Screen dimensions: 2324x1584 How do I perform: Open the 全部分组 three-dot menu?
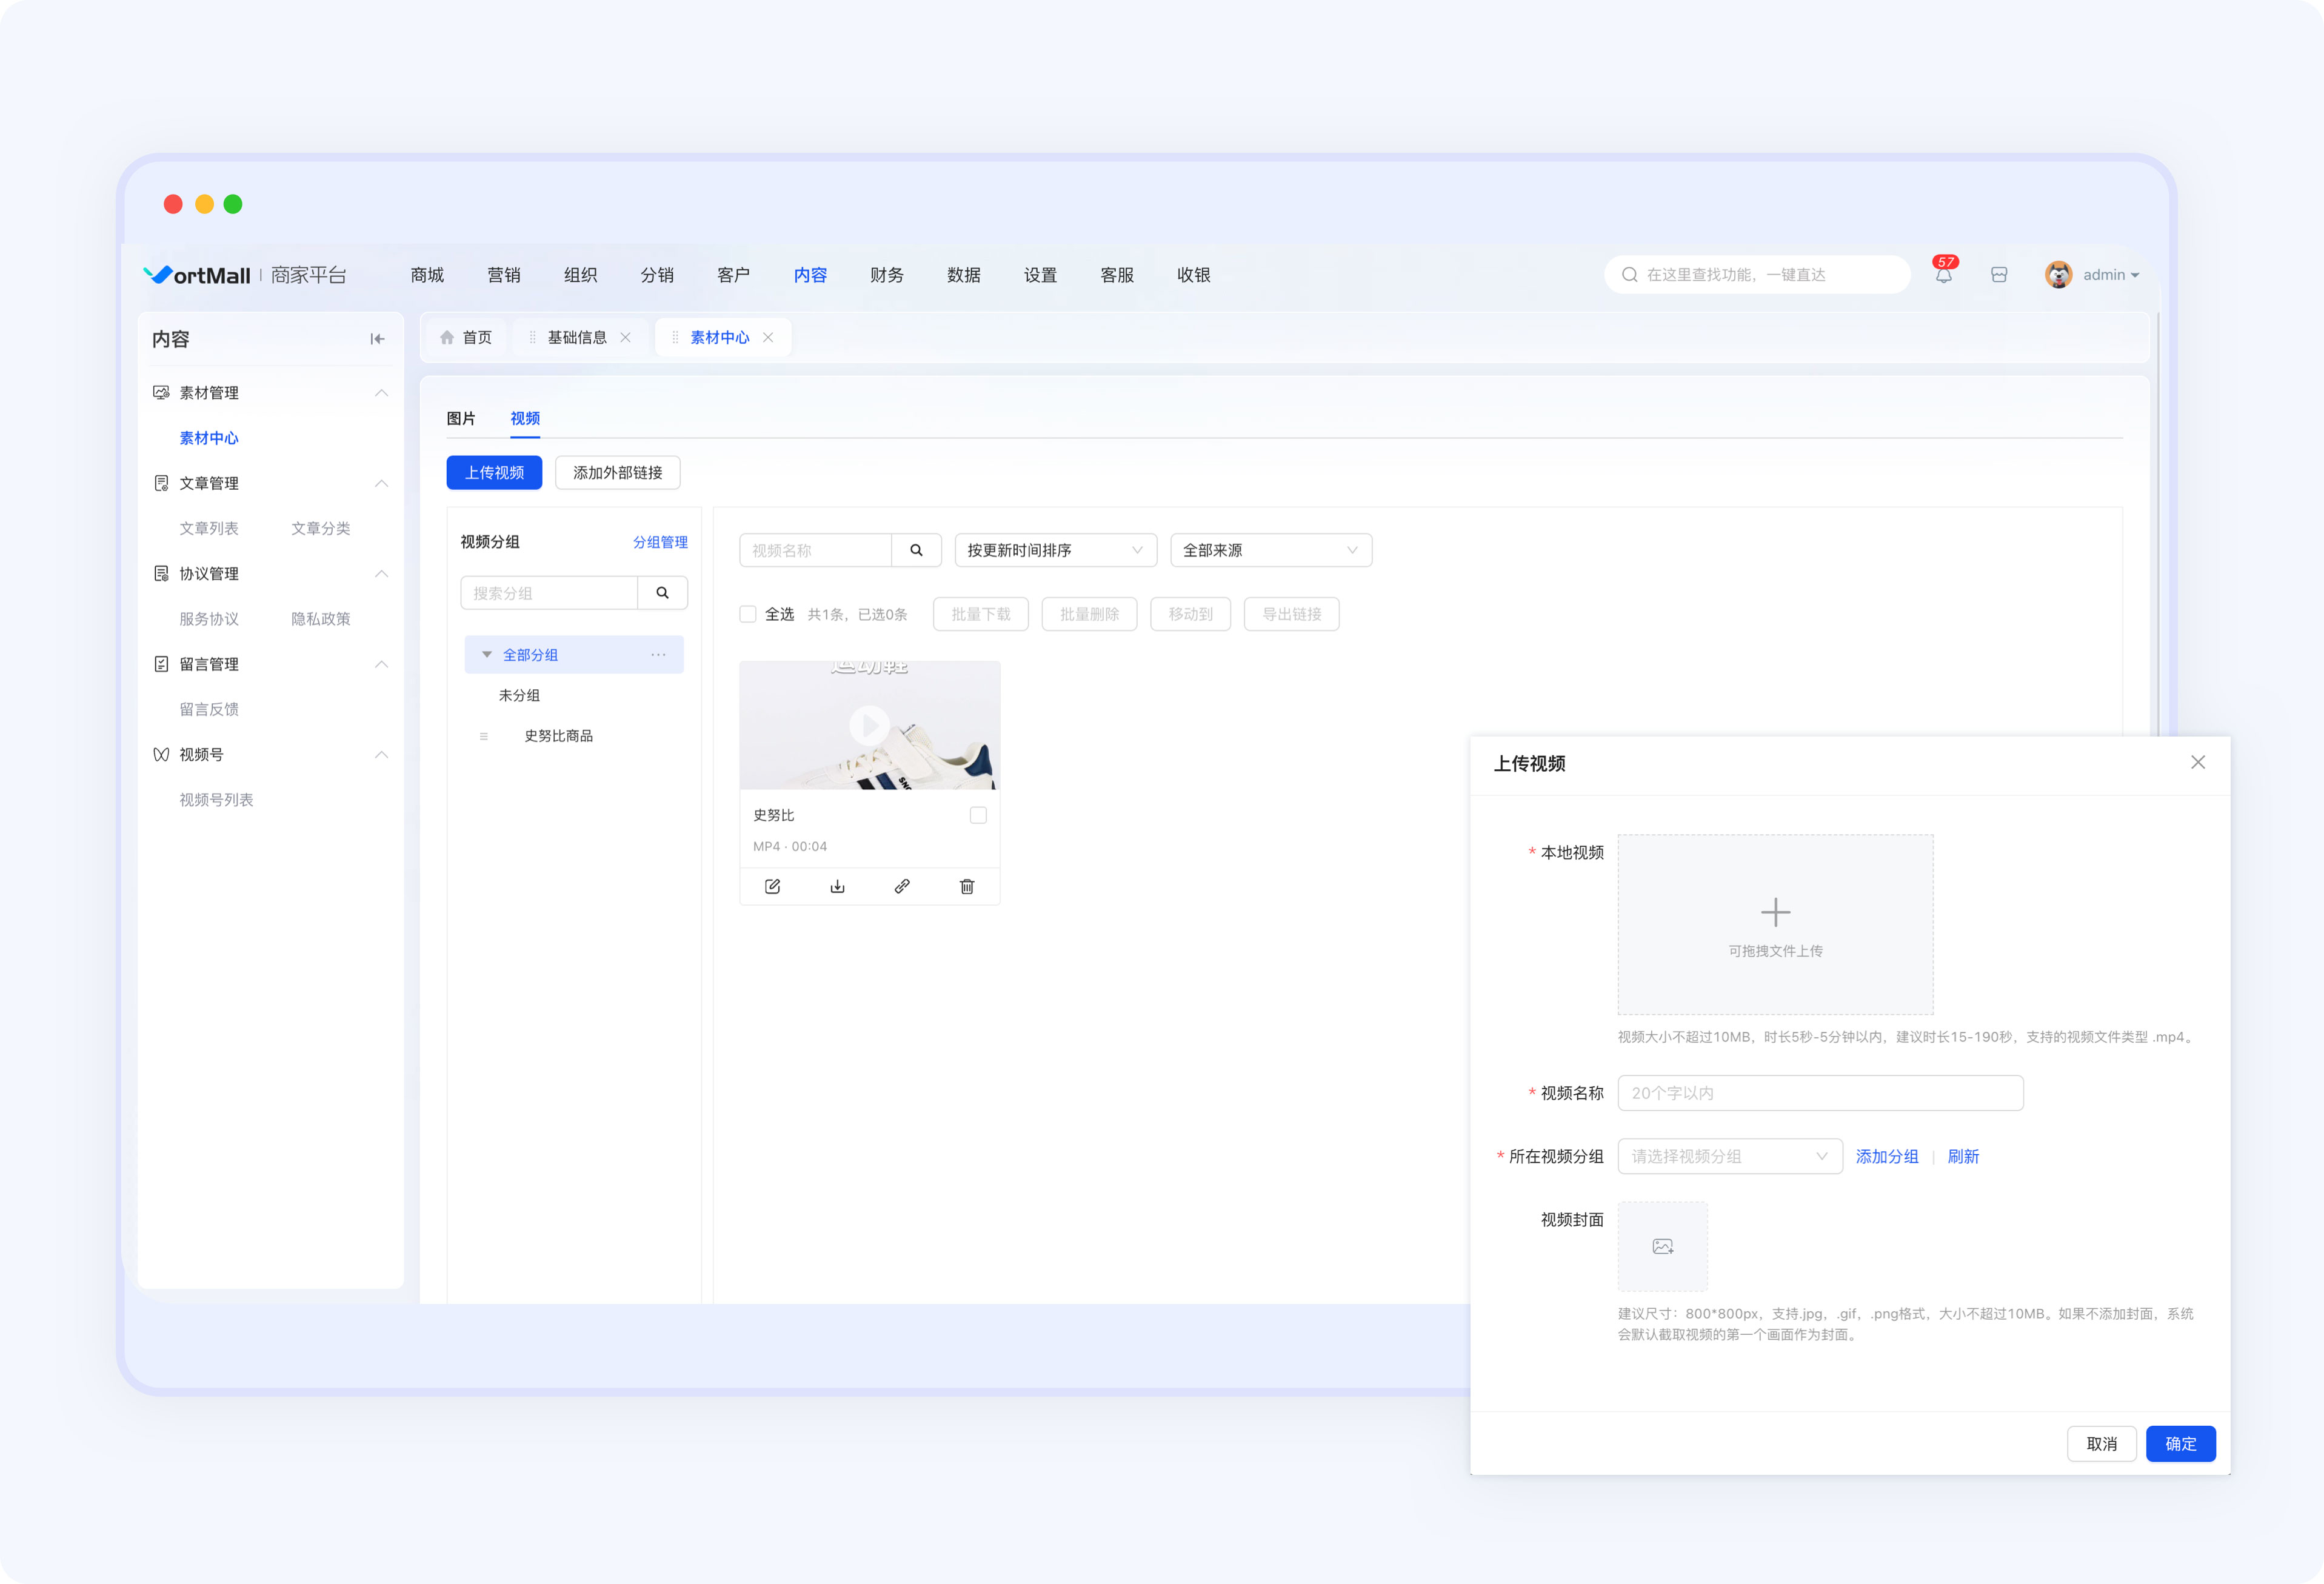[x=658, y=654]
